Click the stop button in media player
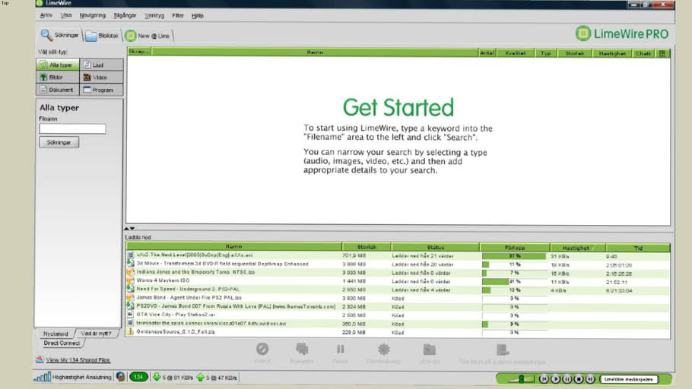 (579, 378)
